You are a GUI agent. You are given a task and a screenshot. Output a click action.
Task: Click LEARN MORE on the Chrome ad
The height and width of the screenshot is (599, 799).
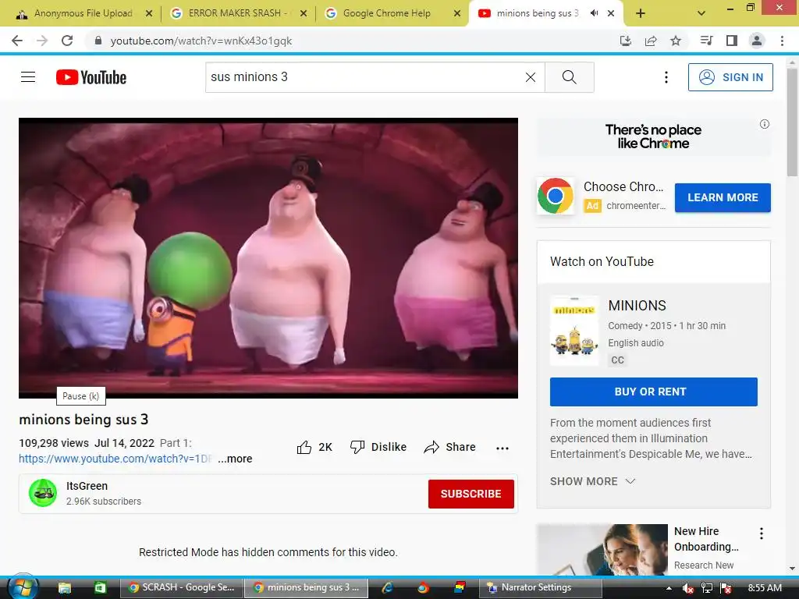point(723,197)
